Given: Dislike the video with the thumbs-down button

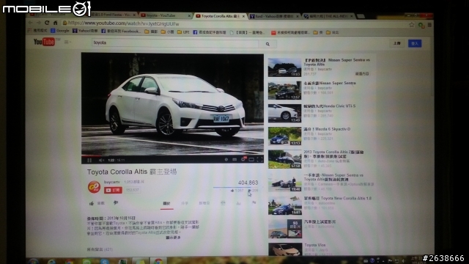Looking at the screenshot, I should (x=116, y=203).
